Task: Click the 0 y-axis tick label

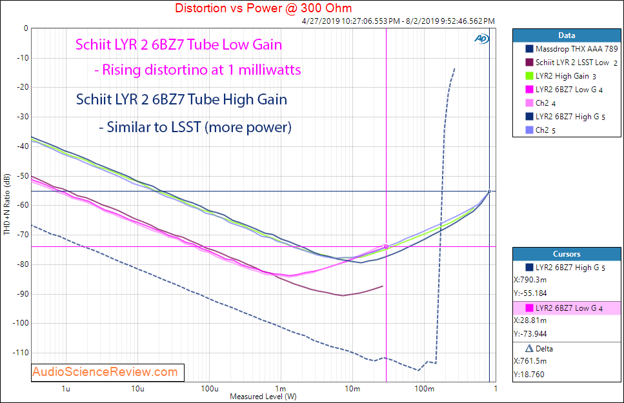Action: 26,28
